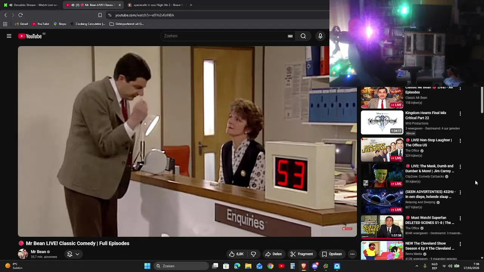Reload the page with the refresh icon
The image size is (484, 272).
20,15
